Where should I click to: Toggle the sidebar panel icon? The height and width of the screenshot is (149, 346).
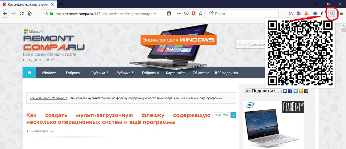coord(324,14)
